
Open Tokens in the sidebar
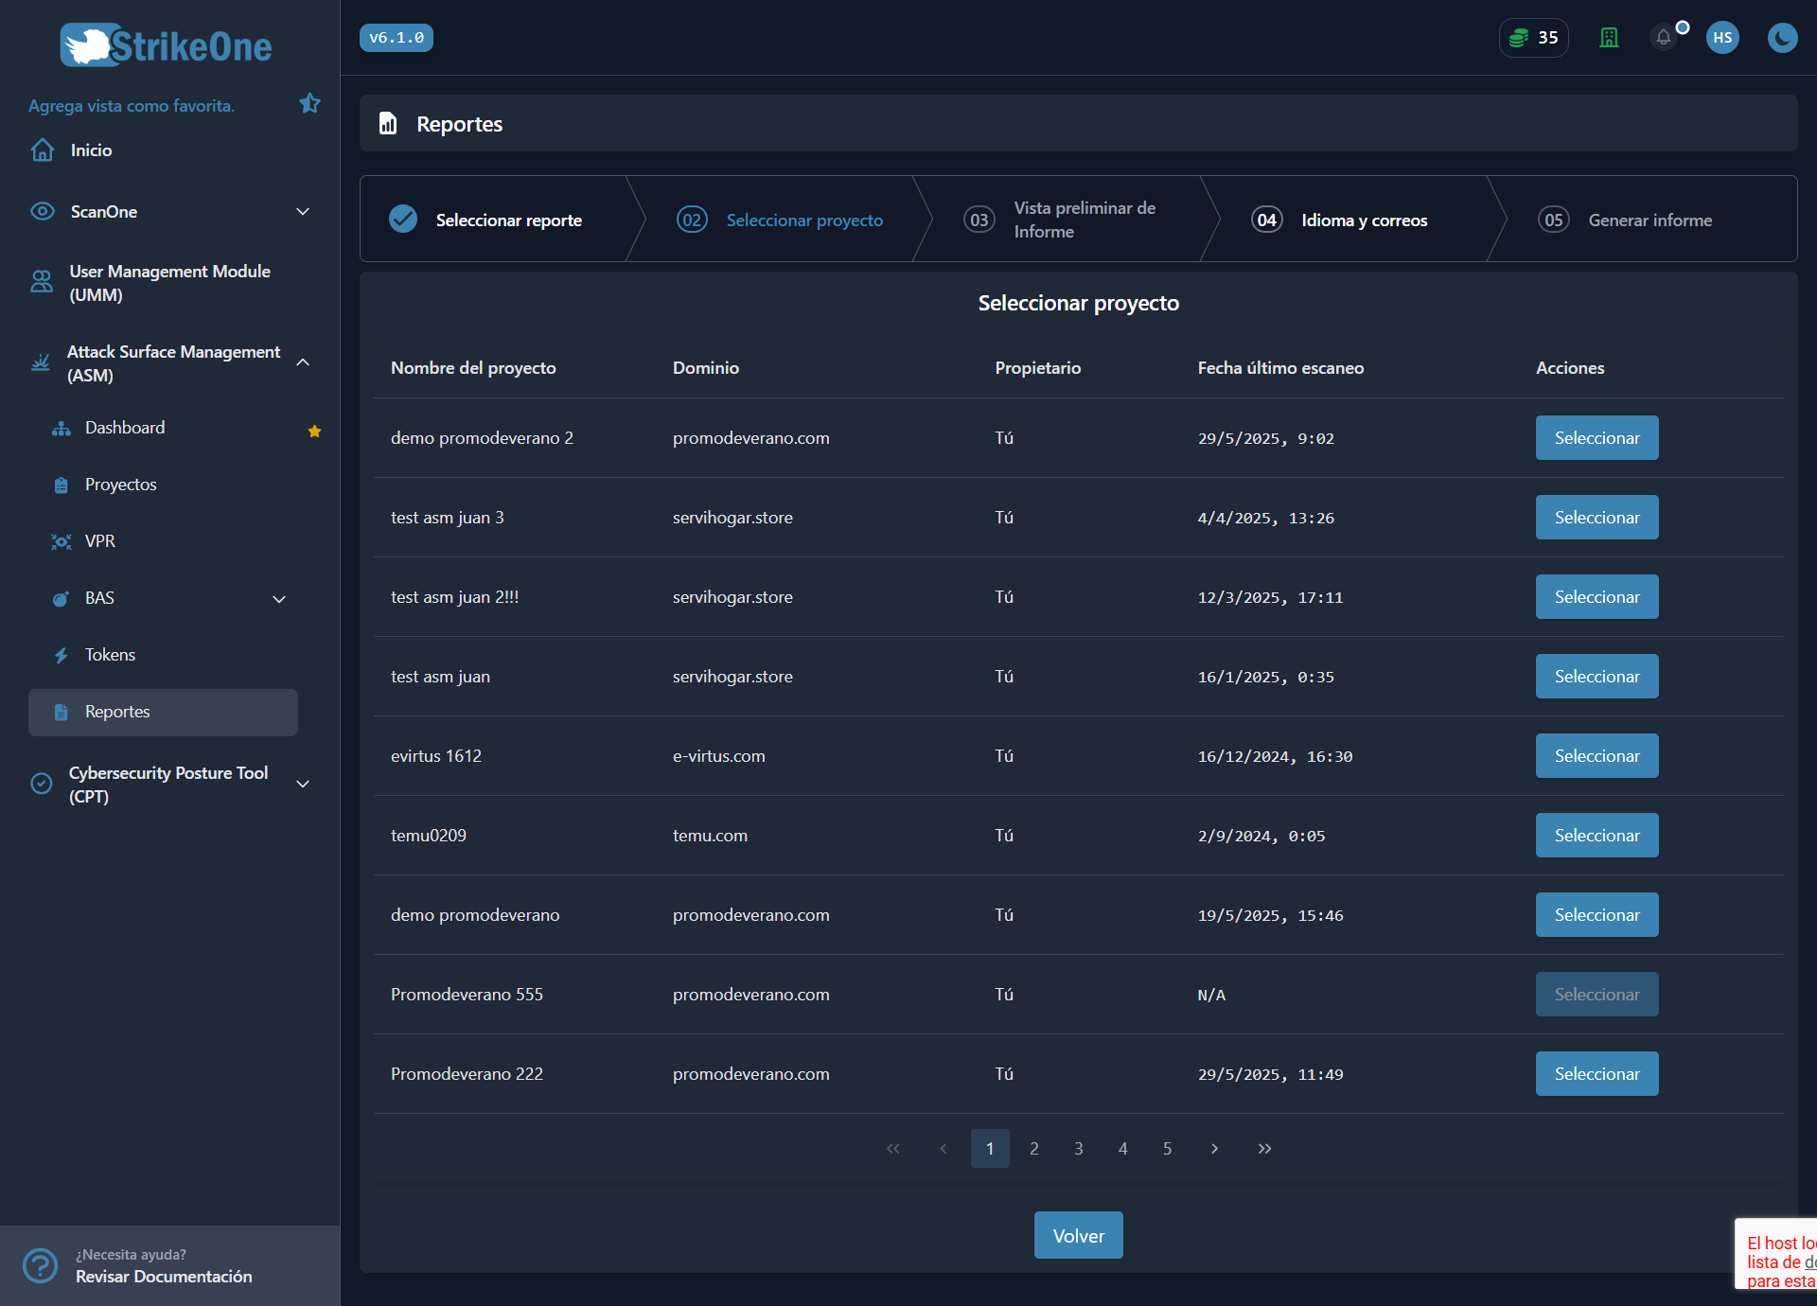pyautogui.click(x=110, y=655)
